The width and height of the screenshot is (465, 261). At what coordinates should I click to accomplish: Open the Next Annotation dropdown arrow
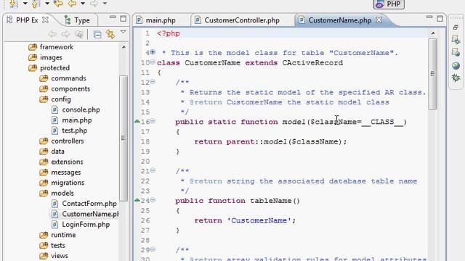click(x=25, y=4)
